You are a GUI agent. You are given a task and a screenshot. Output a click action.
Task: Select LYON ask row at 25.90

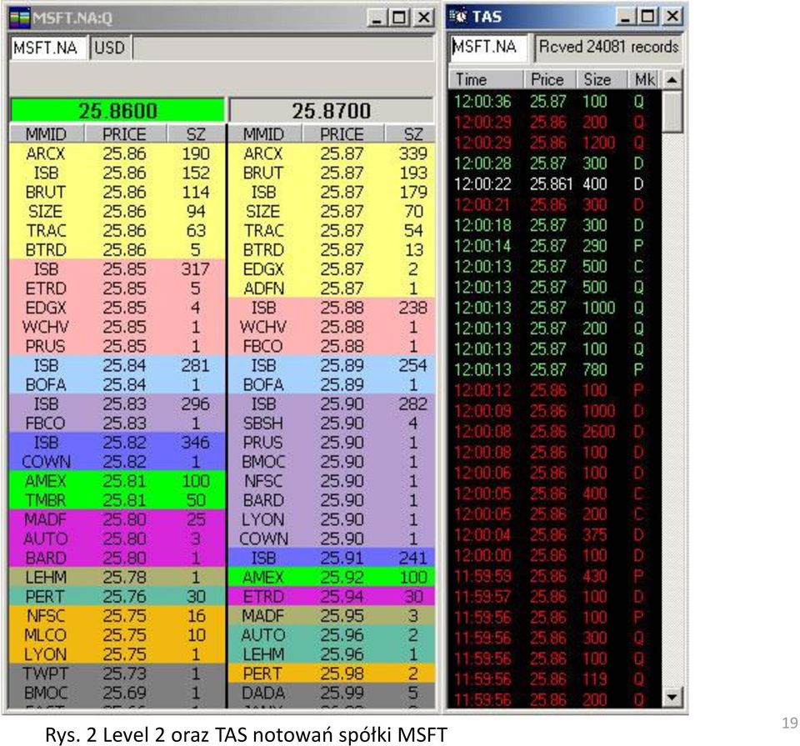click(x=332, y=520)
